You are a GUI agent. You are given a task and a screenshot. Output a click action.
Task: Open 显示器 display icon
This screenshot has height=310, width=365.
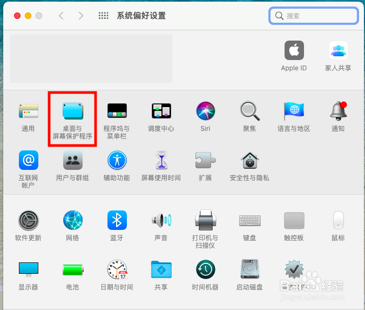click(29, 269)
